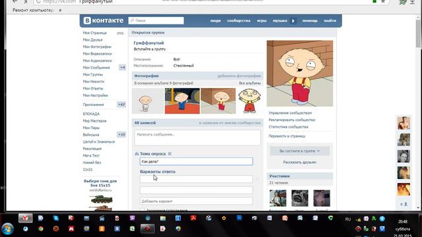Open the group avatar photo of Stewie
The height and width of the screenshot is (237, 422).
tap(300, 73)
